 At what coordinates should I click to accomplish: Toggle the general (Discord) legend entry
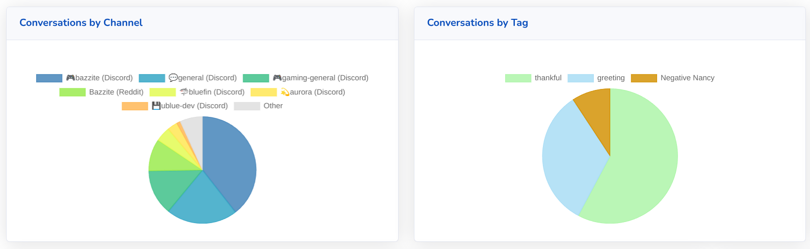202,78
